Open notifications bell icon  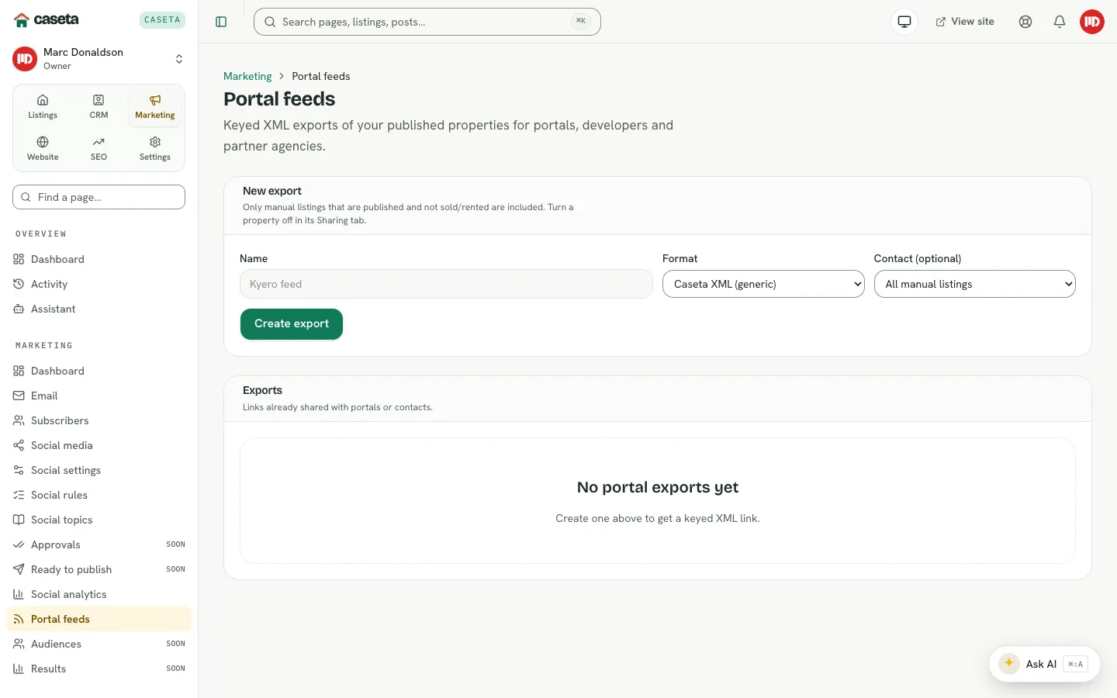point(1060,22)
